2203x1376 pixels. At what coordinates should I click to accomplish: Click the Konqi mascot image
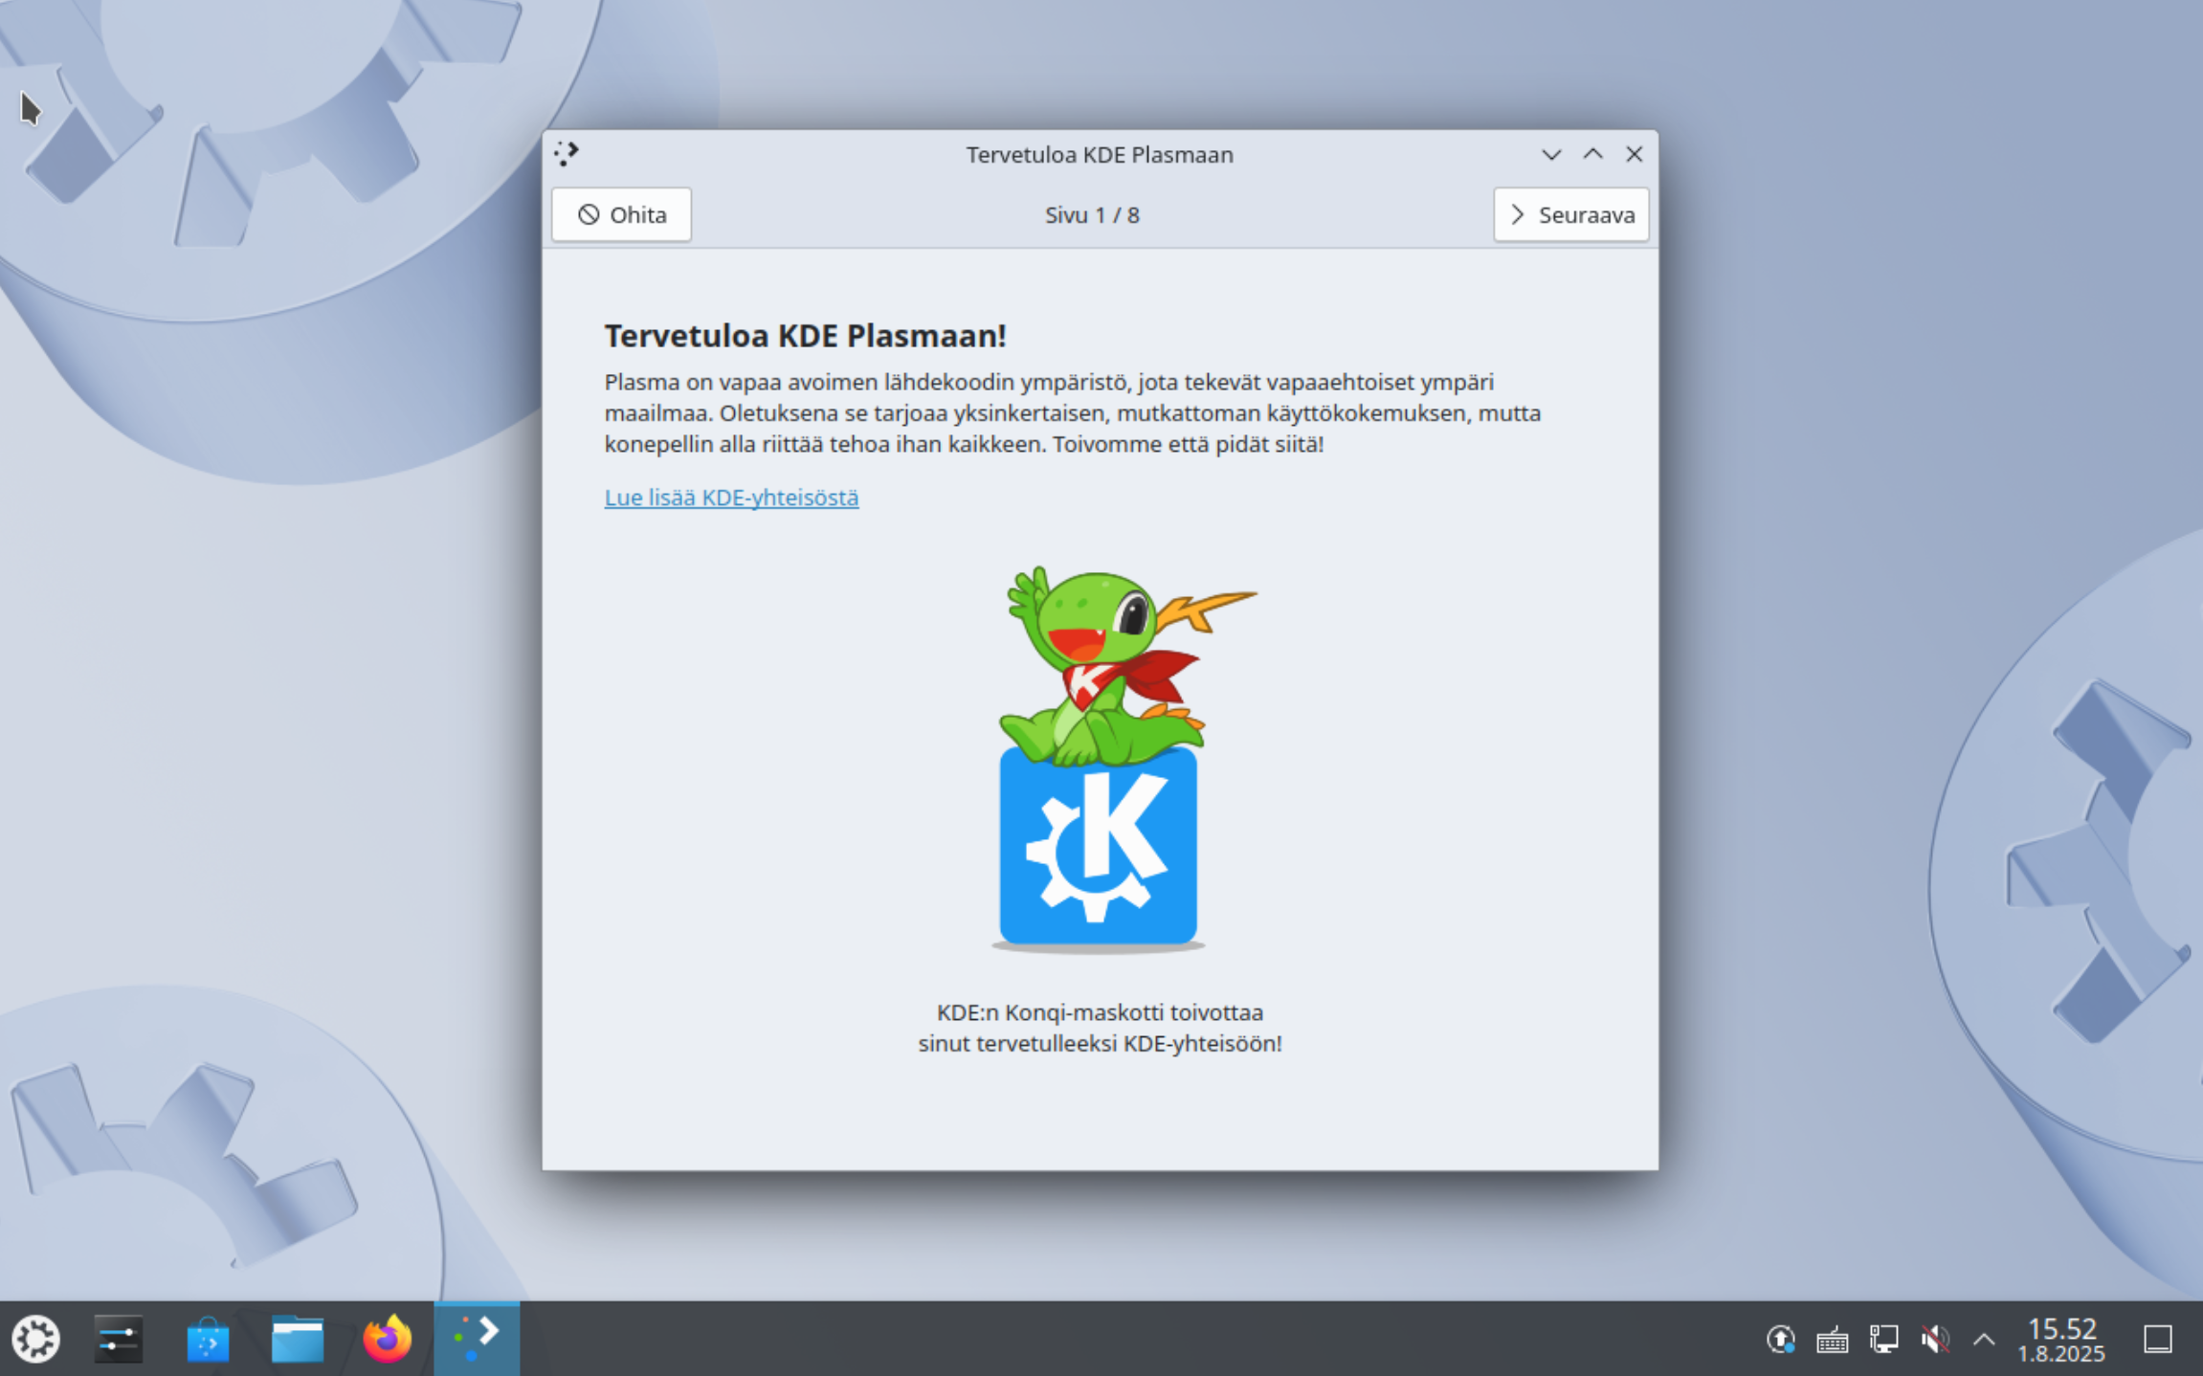point(1099,758)
